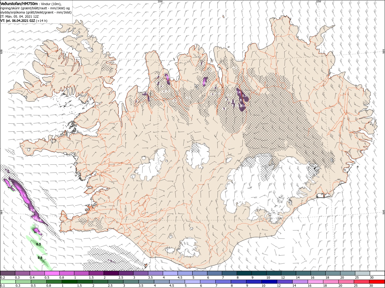Click the 'slydda/snjókoma' legend description line
This screenshot has width=385, height=288.
(35, 12)
